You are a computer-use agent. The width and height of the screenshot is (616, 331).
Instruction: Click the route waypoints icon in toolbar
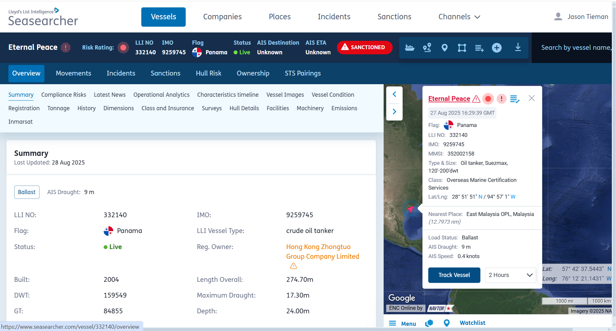click(427, 48)
